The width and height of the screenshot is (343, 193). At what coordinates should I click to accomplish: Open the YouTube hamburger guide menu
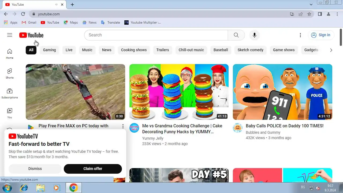[10, 35]
